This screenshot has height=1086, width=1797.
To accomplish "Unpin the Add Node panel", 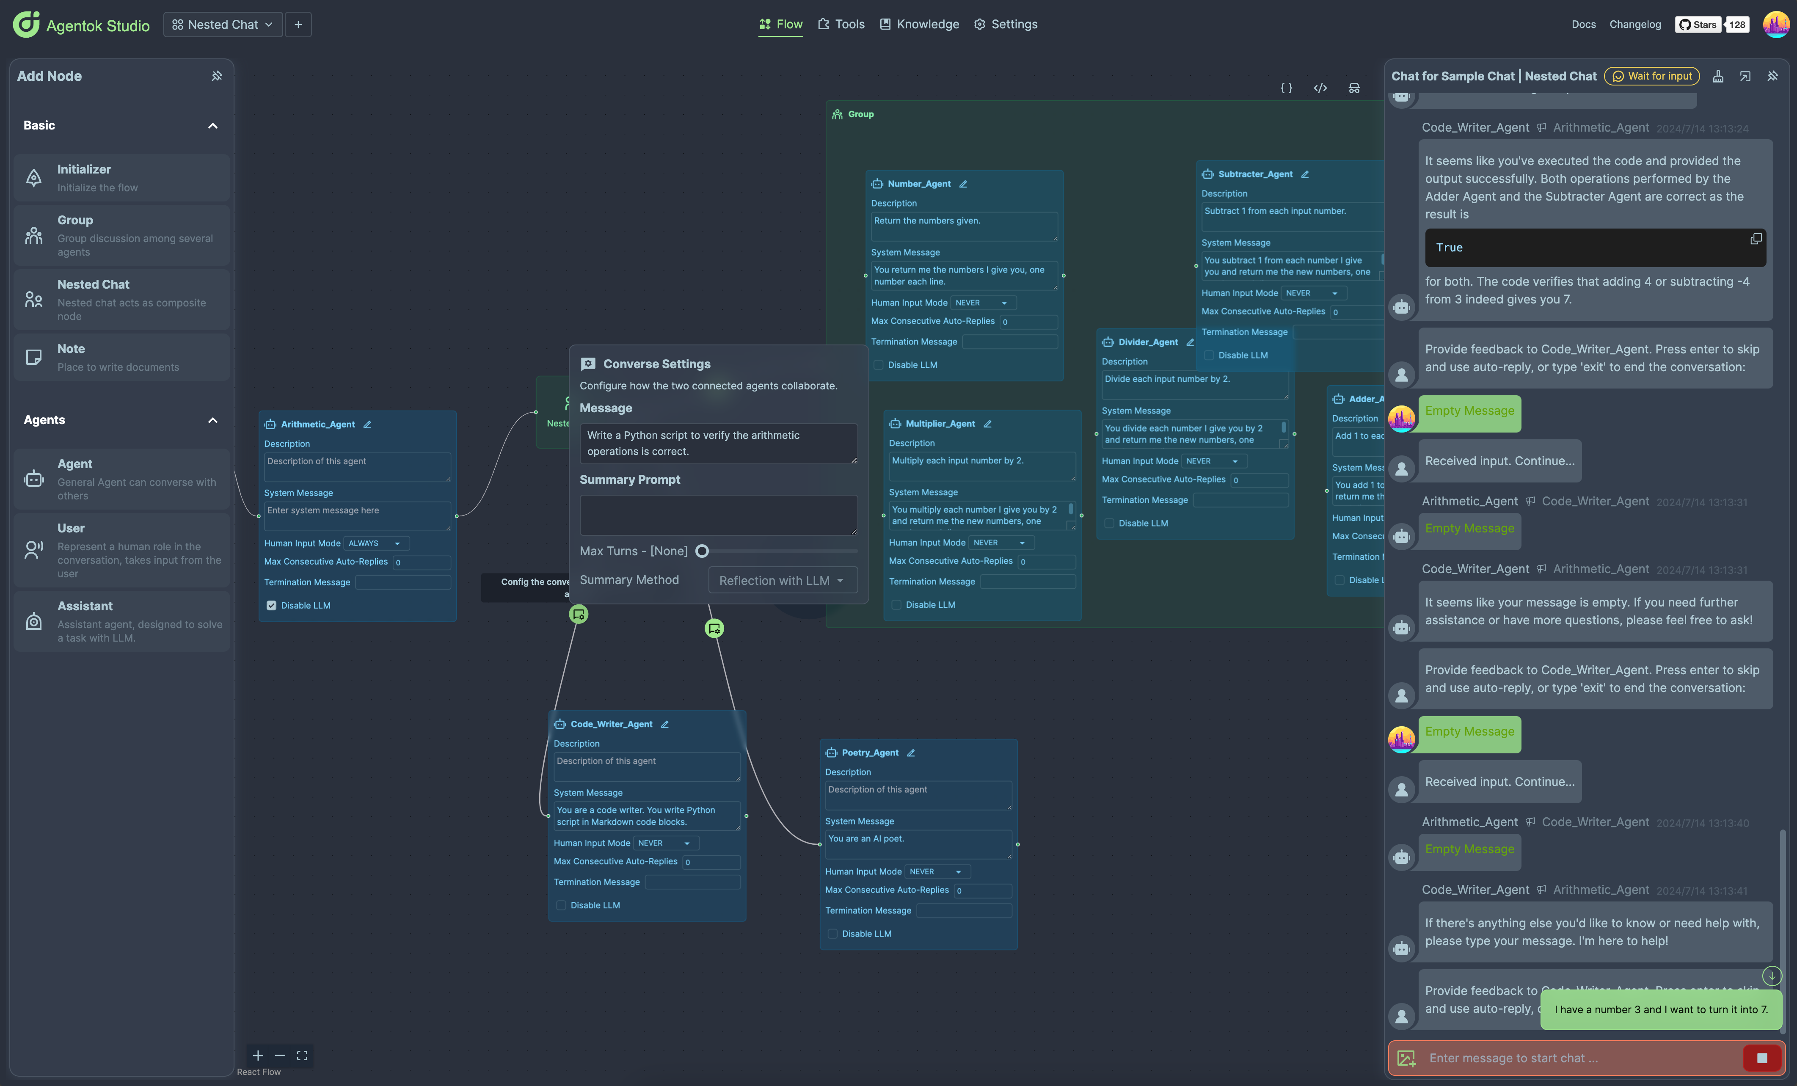I will (217, 76).
